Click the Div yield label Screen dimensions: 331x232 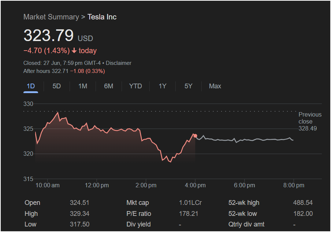tap(138, 224)
